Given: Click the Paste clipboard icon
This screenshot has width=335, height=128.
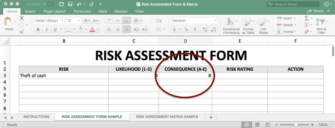Looking at the screenshot, I should click(8, 21).
